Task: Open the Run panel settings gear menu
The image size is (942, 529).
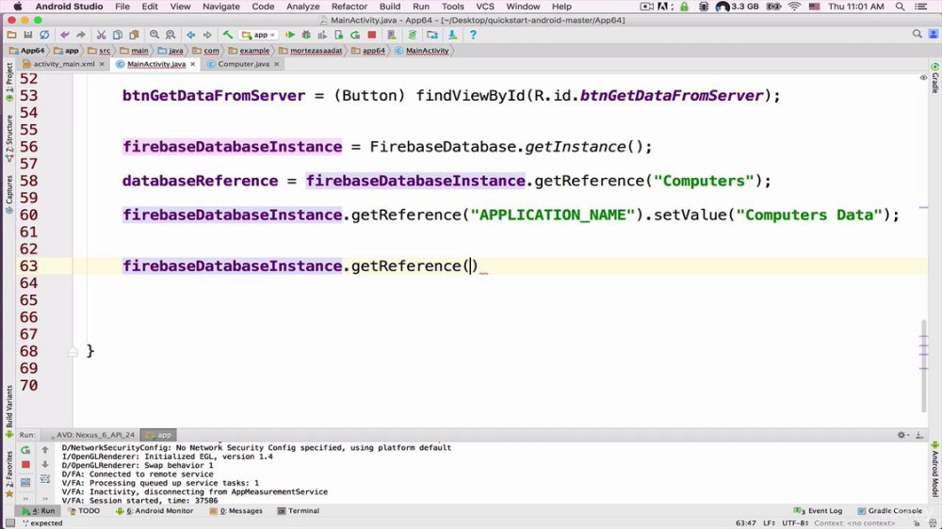Action: pyautogui.click(x=901, y=435)
